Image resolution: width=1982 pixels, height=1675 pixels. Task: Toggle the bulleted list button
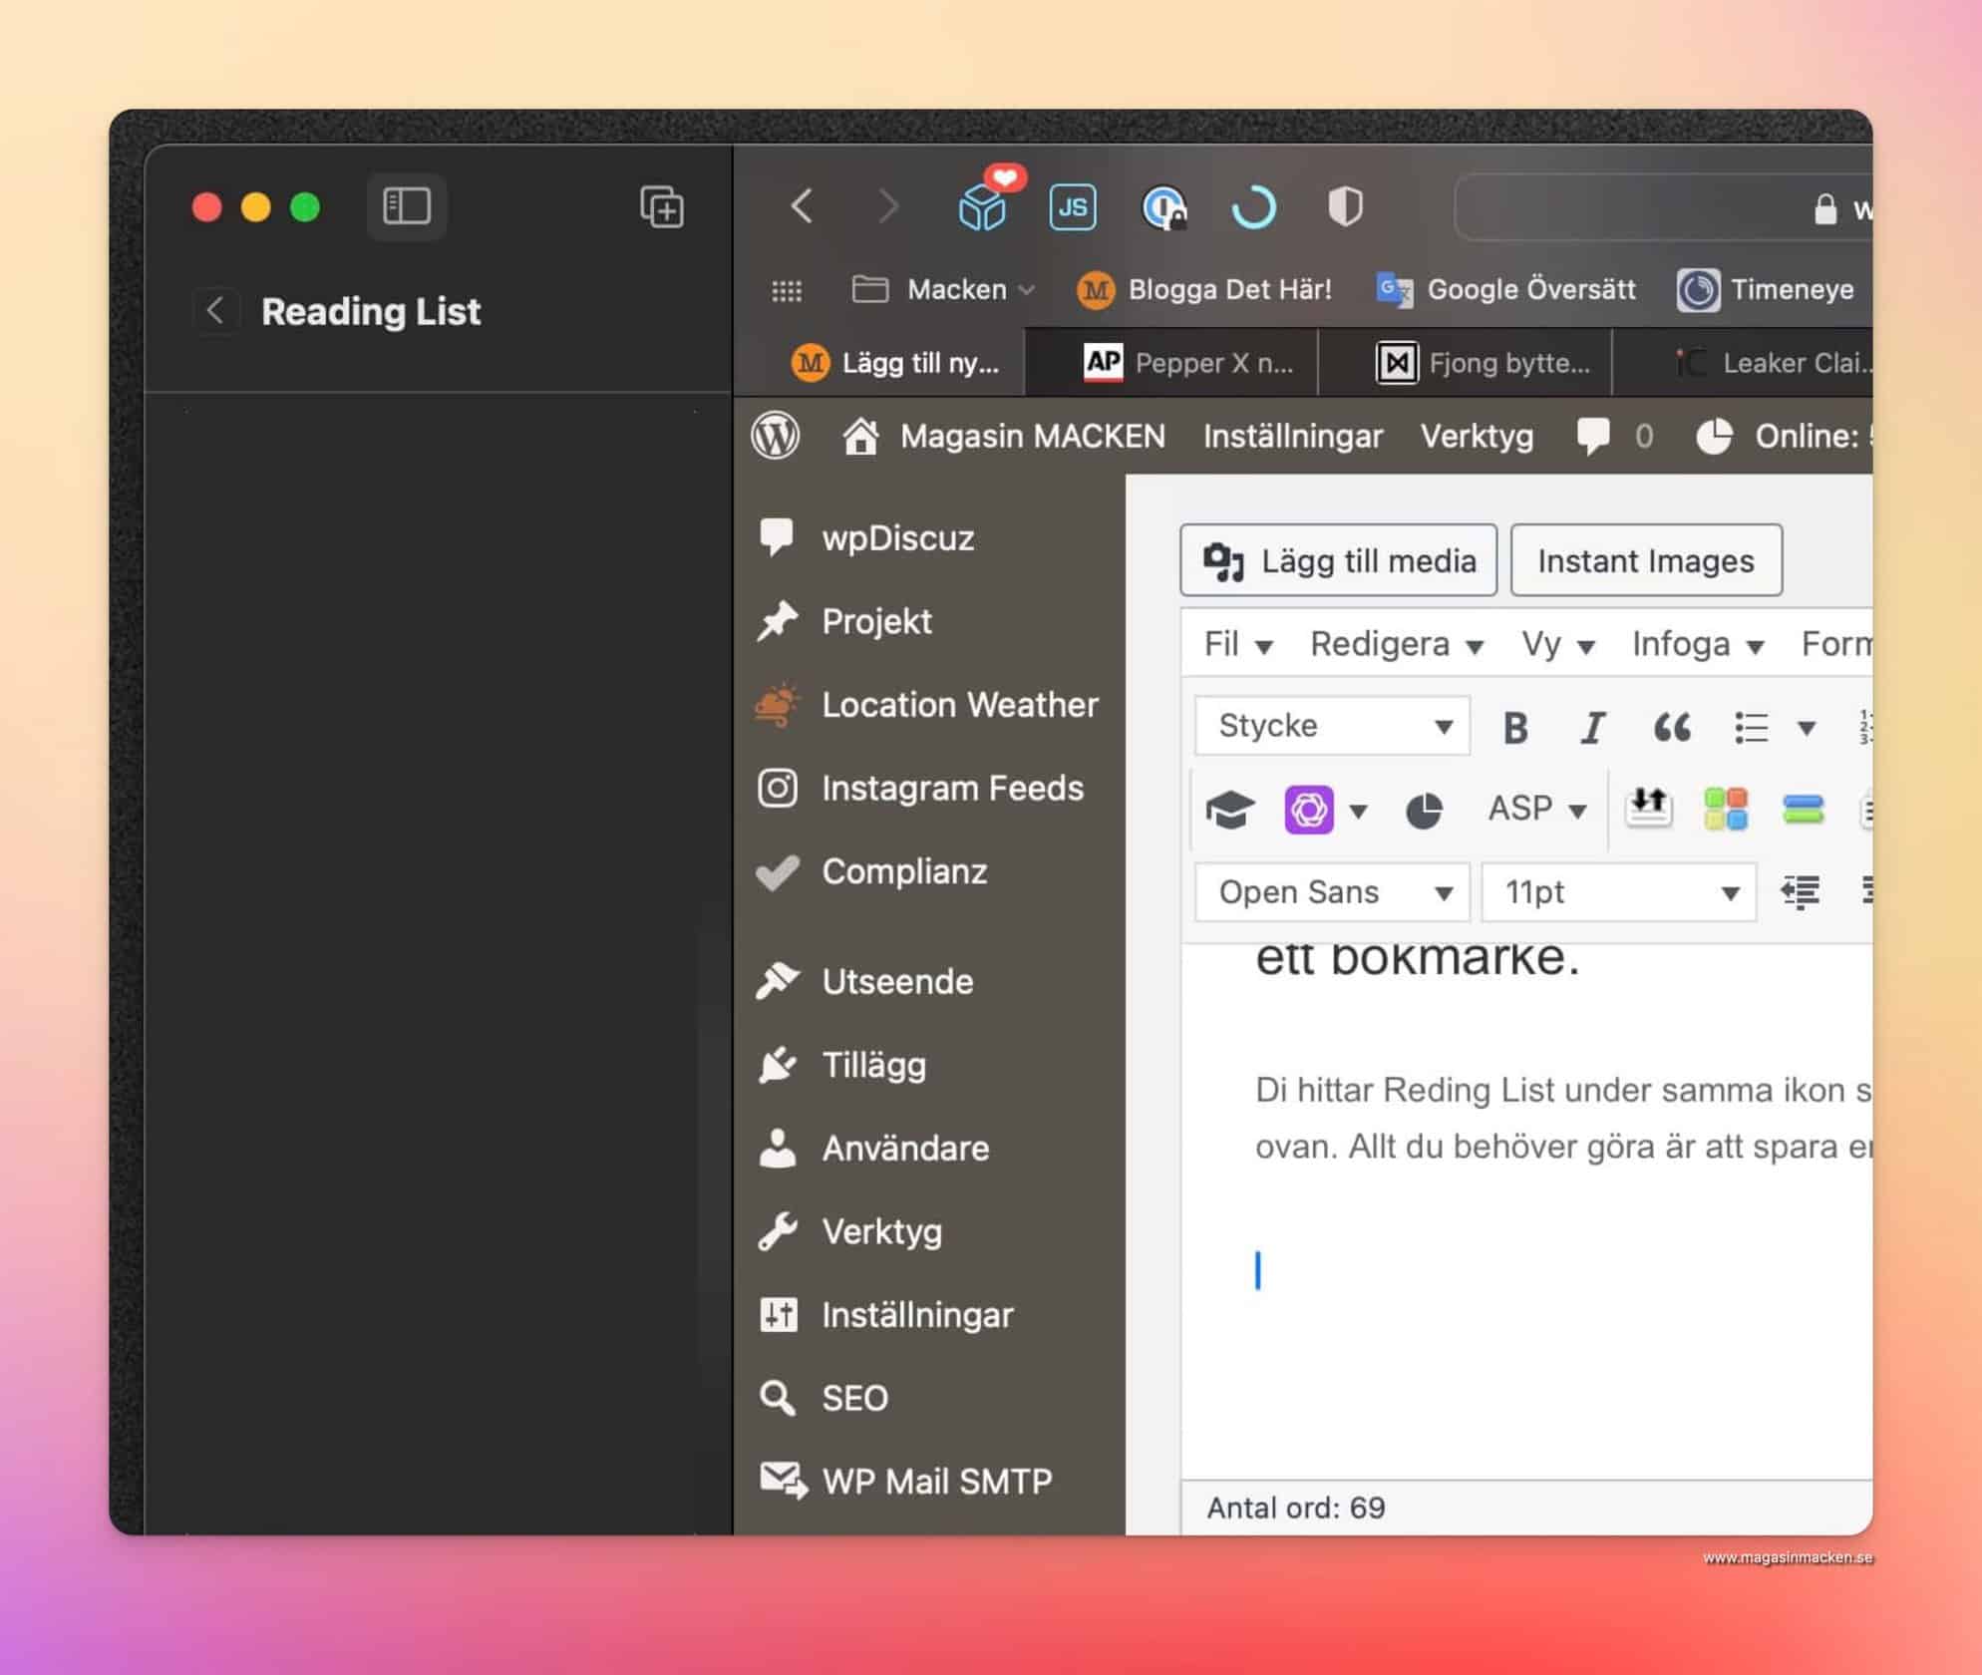(1752, 727)
